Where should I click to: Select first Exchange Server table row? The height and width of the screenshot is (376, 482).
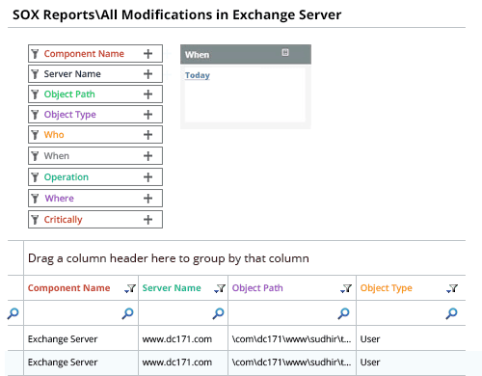pyautogui.click(x=236, y=338)
